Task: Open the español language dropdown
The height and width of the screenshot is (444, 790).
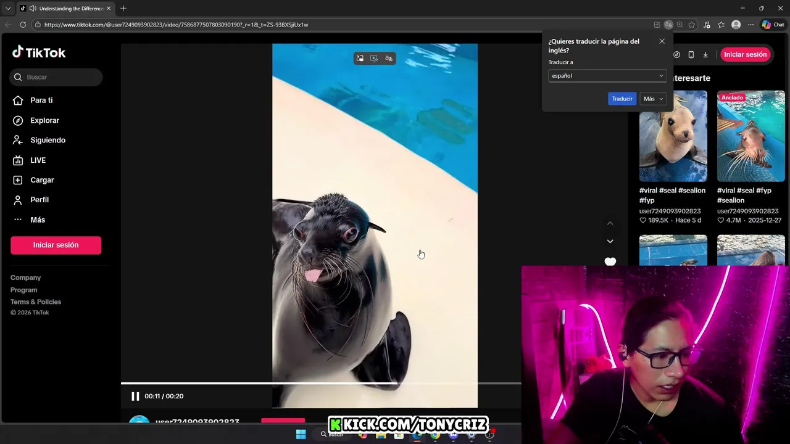Action: coord(607,76)
